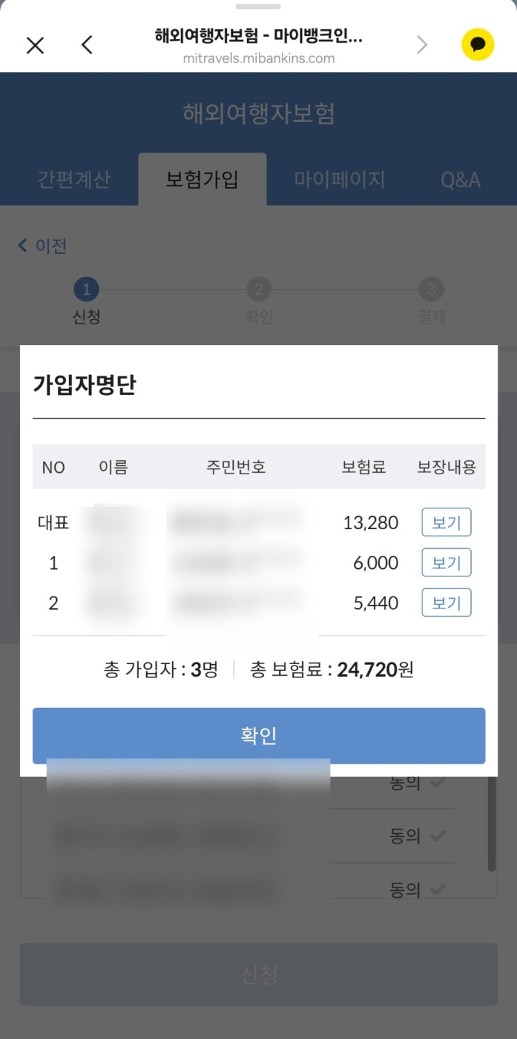Open 보기 for subscriber number 2
Image resolution: width=517 pixels, height=1039 pixels.
tap(446, 603)
